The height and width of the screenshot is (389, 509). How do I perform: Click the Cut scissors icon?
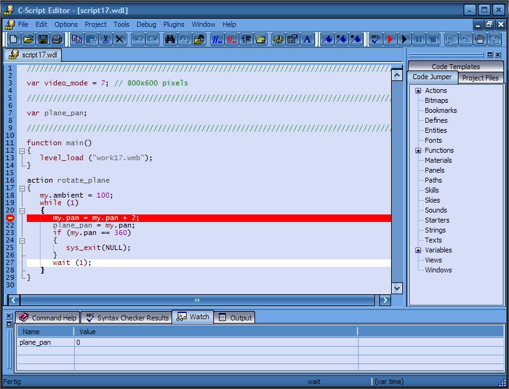(105, 39)
